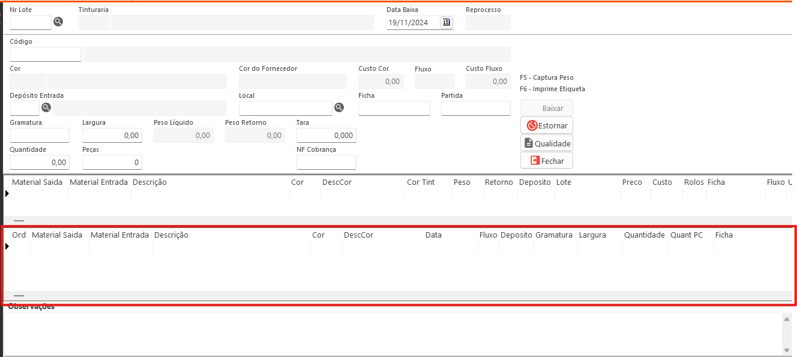Image resolution: width=797 pixels, height=357 pixels.
Task: Click the Ord column header in lower grid
Action: [19, 235]
